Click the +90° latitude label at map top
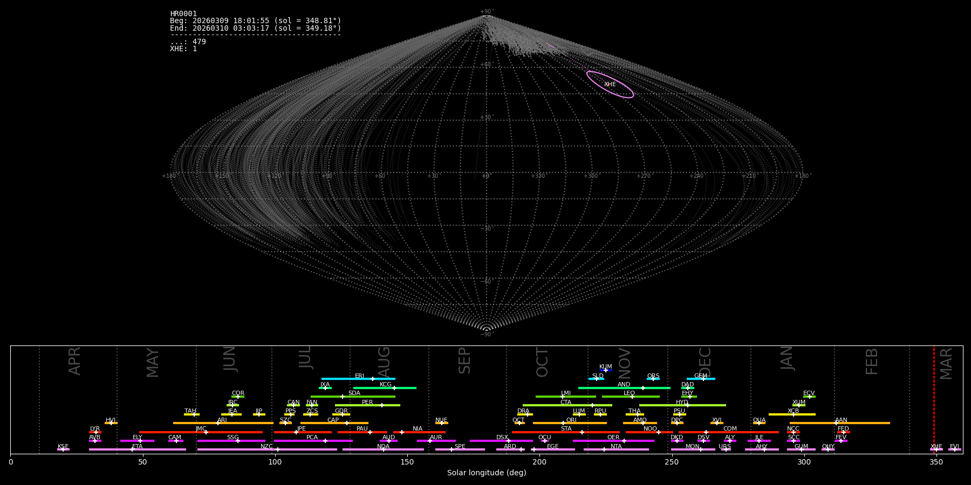The height and width of the screenshot is (485, 971). (x=487, y=12)
